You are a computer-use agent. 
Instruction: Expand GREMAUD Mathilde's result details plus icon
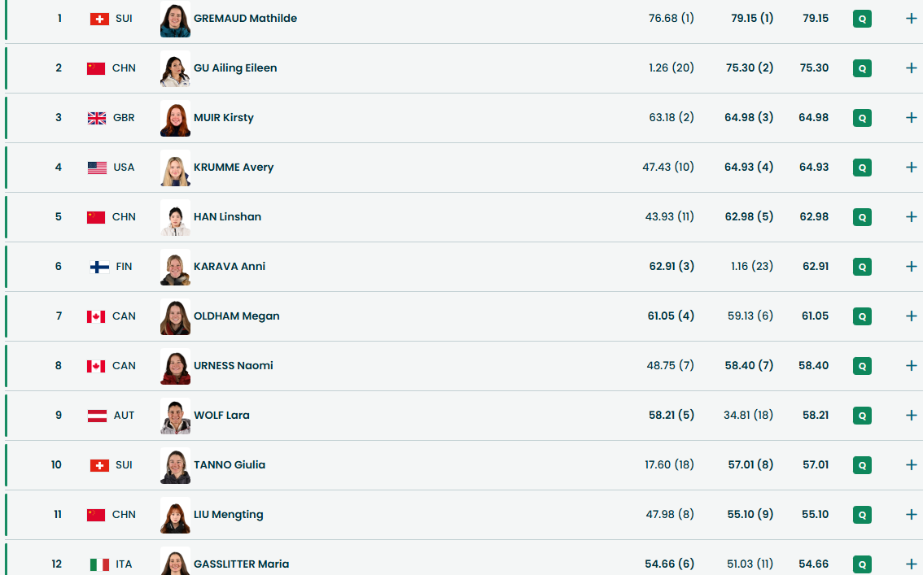[911, 19]
